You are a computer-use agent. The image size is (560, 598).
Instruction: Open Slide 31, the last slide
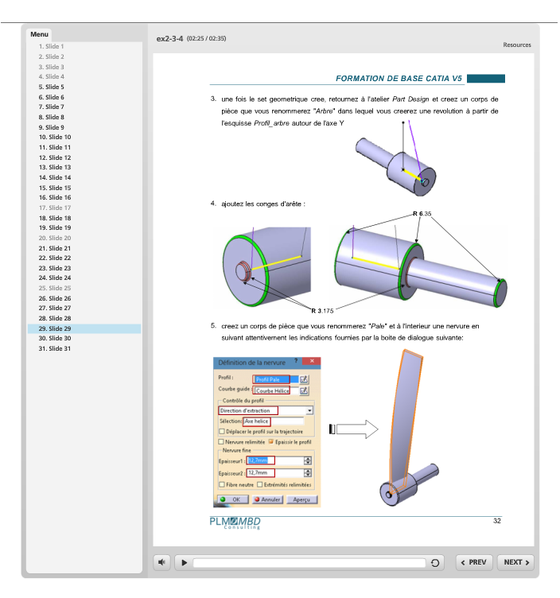pos(55,348)
